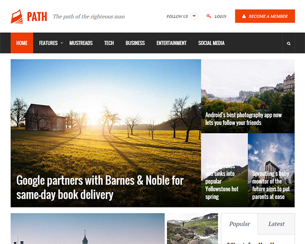Open the Google partners Barnes & Noble headline
This screenshot has width=305, height=244.
pos(100,187)
